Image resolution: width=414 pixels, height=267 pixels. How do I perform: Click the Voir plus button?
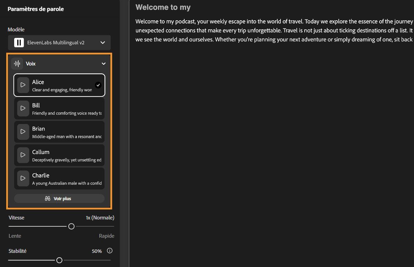59,199
